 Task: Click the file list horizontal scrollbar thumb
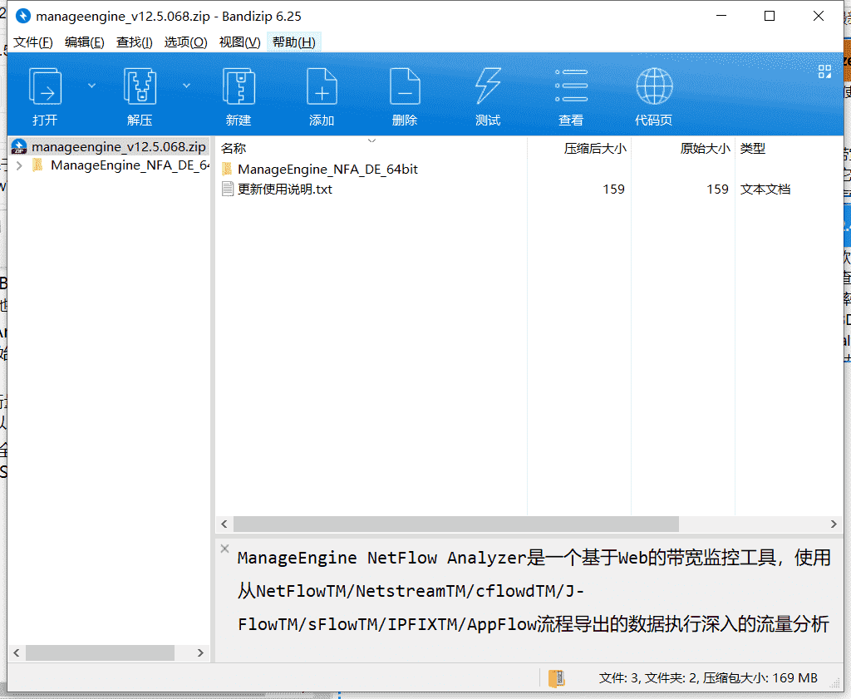(456, 524)
